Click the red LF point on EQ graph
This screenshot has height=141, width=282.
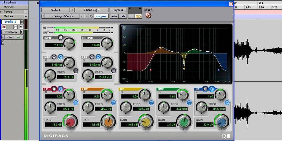click(x=151, y=70)
